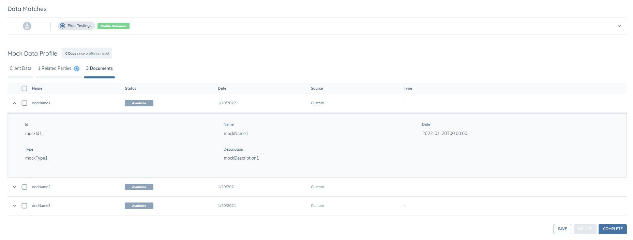
Task: Click the Type column header
Action: (x=408, y=88)
